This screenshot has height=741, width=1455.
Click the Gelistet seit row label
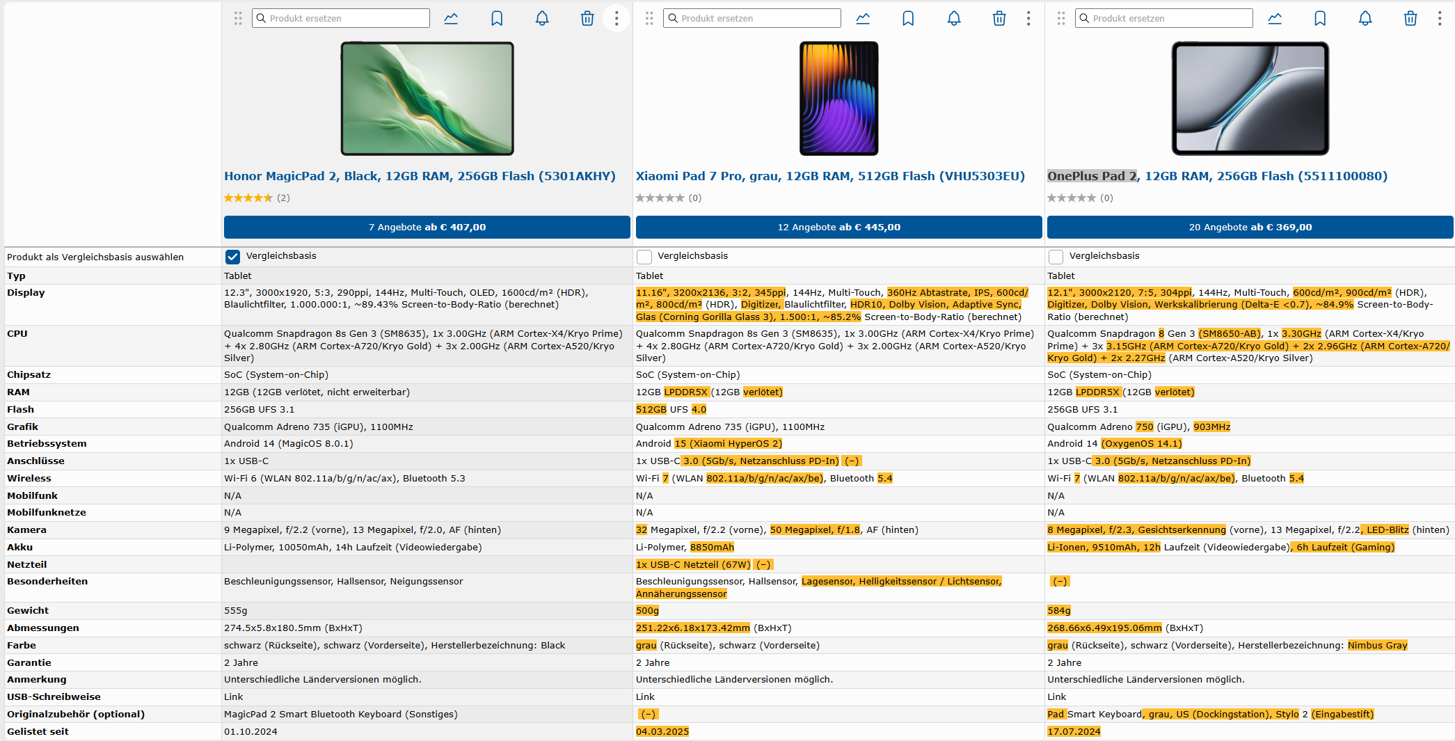point(38,732)
